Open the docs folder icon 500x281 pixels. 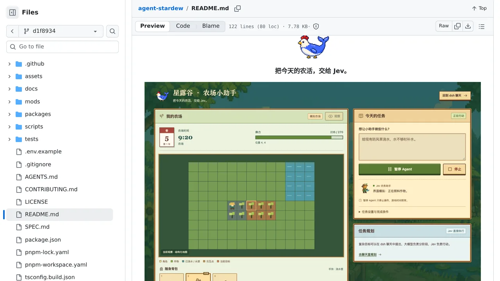point(19,89)
